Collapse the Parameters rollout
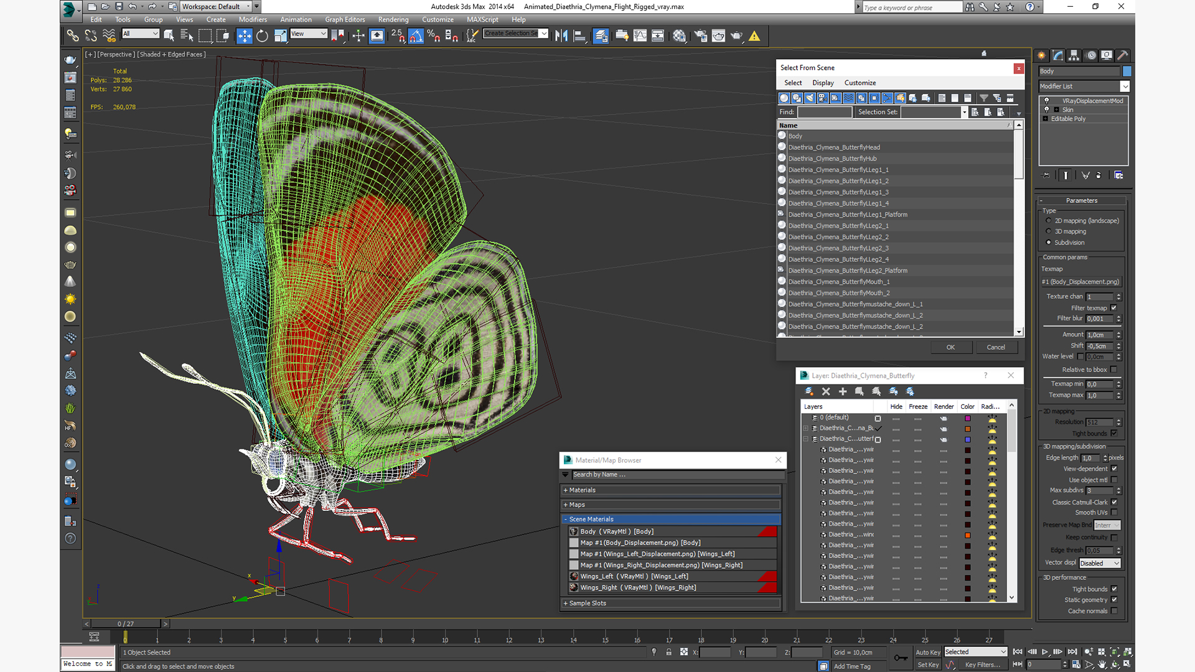1195x672 pixels. 1082,200
